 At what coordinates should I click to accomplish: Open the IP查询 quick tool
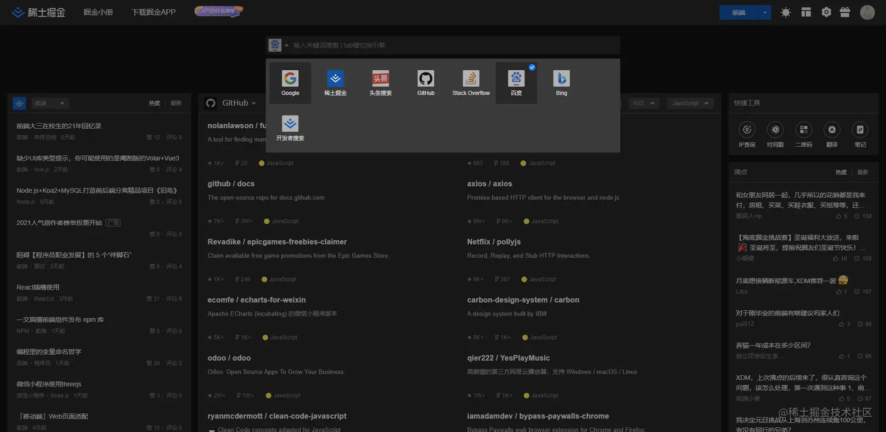click(x=747, y=135)
